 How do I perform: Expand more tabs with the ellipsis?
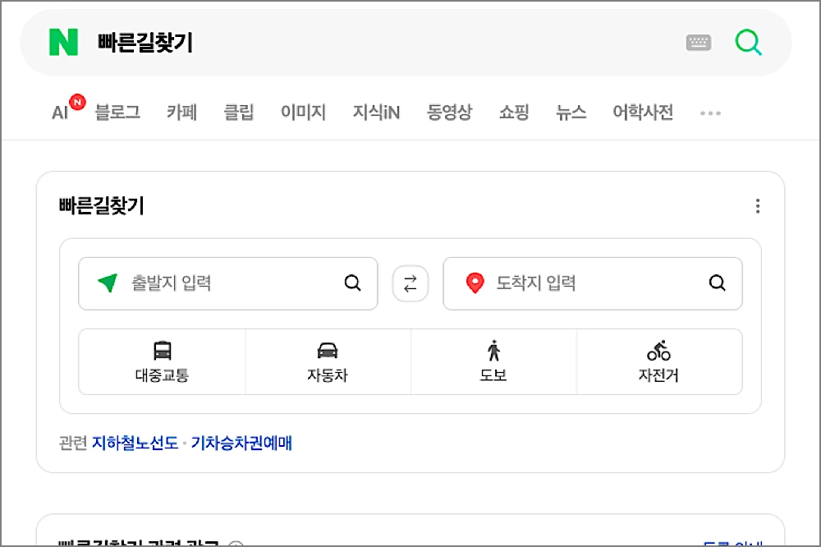[710, 113]
